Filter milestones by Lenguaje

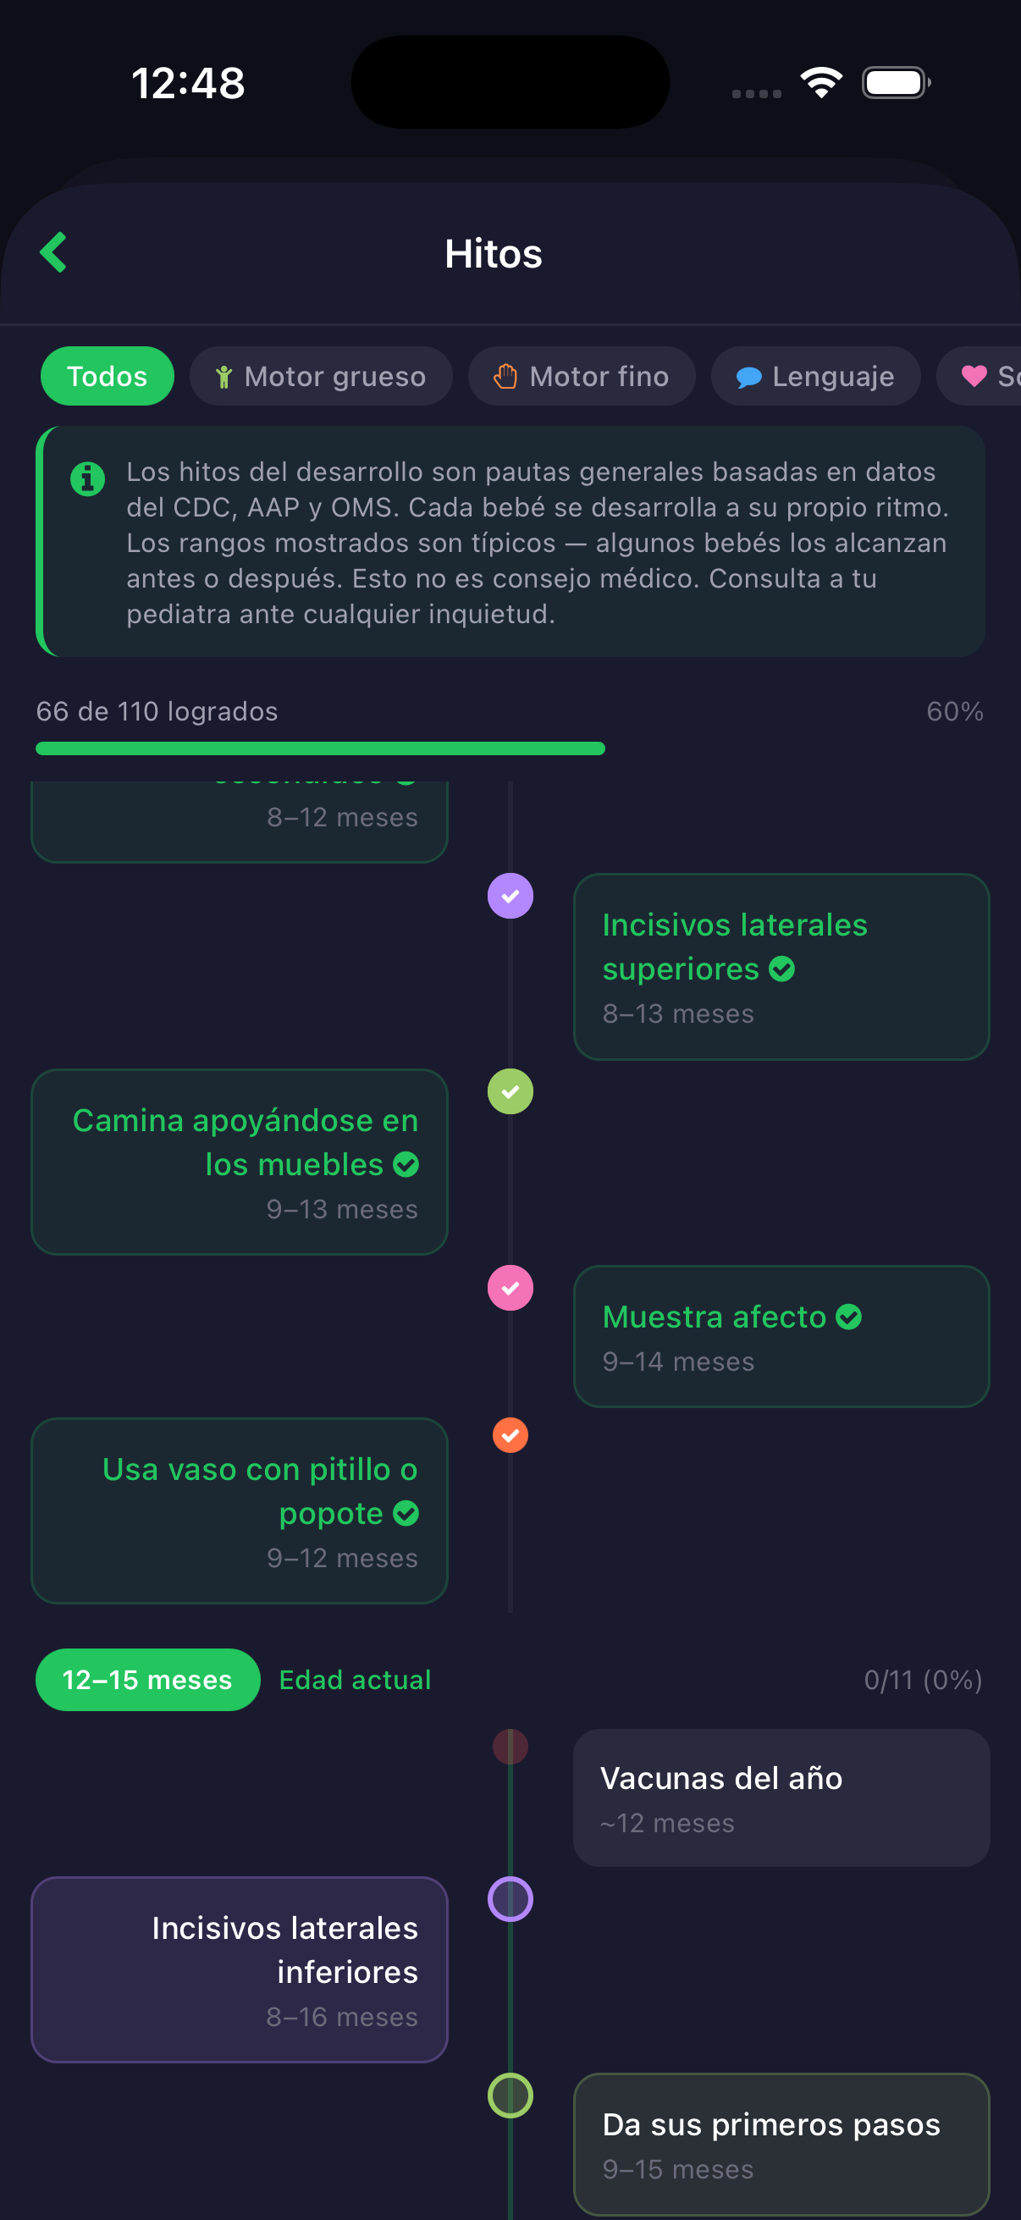tap(815, 377)
